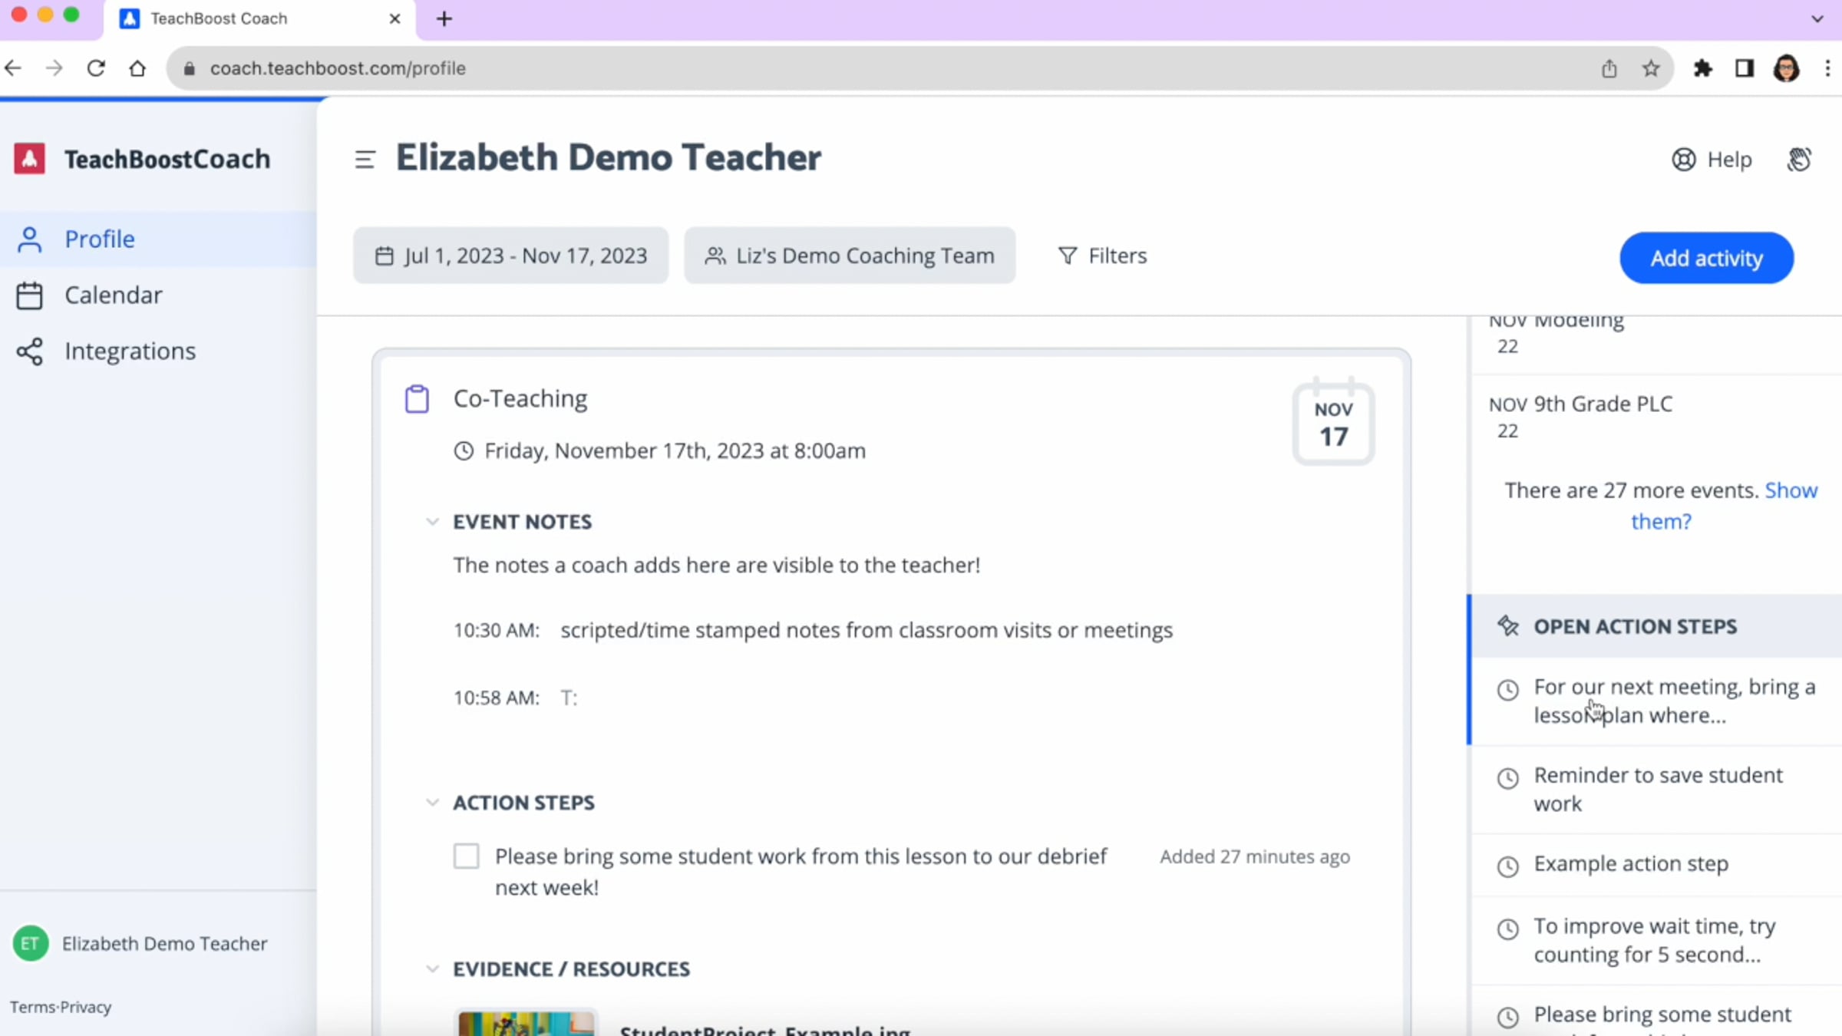
Task: Click the Help lifebuoy icon
Action: [x=1683, y=160]
